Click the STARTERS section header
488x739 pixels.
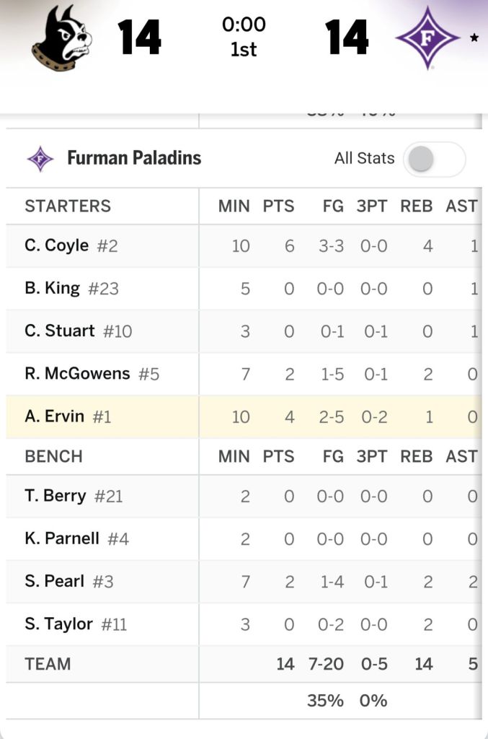[68, 206]
